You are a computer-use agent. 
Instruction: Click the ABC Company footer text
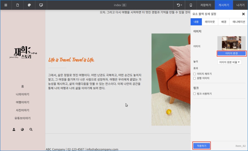point(82,149)
